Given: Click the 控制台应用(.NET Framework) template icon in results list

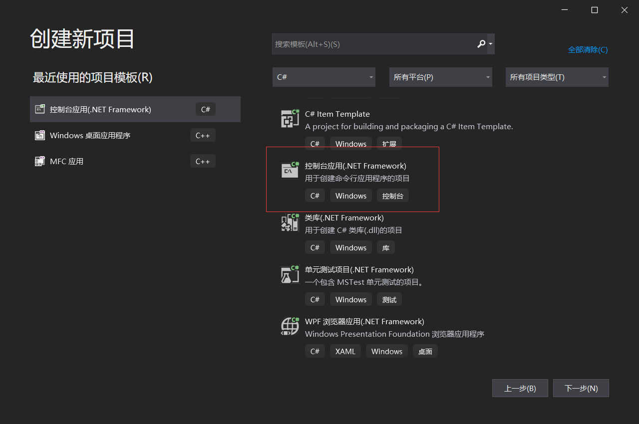Looking at the screenshot, I should [x=290, y=171].
